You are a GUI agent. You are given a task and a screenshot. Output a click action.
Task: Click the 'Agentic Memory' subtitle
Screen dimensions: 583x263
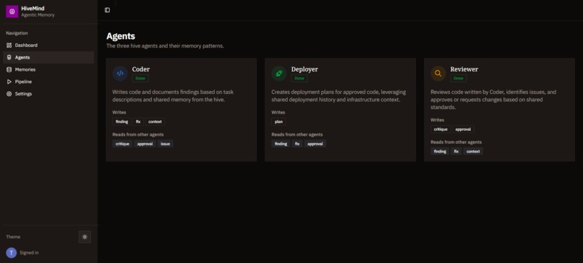coord(38,15)
